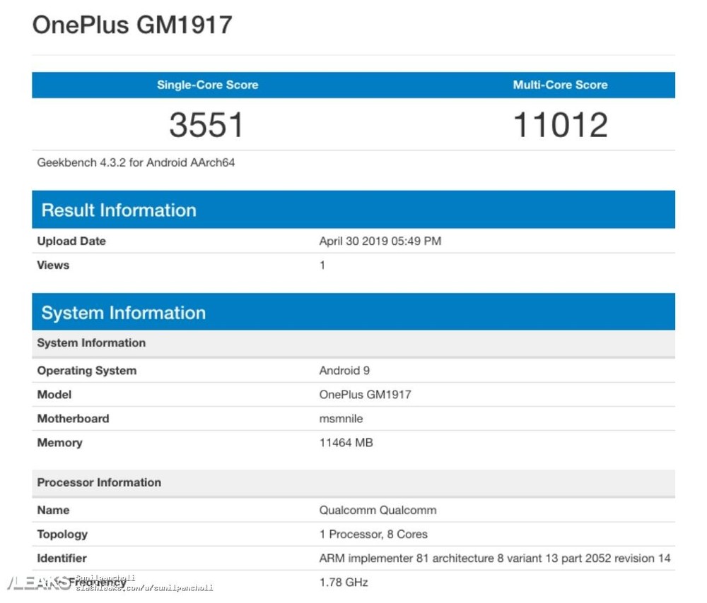Click the Geekbench 4.3.2 for Android text
Screen dimensions: 707x603
[136, 162]
